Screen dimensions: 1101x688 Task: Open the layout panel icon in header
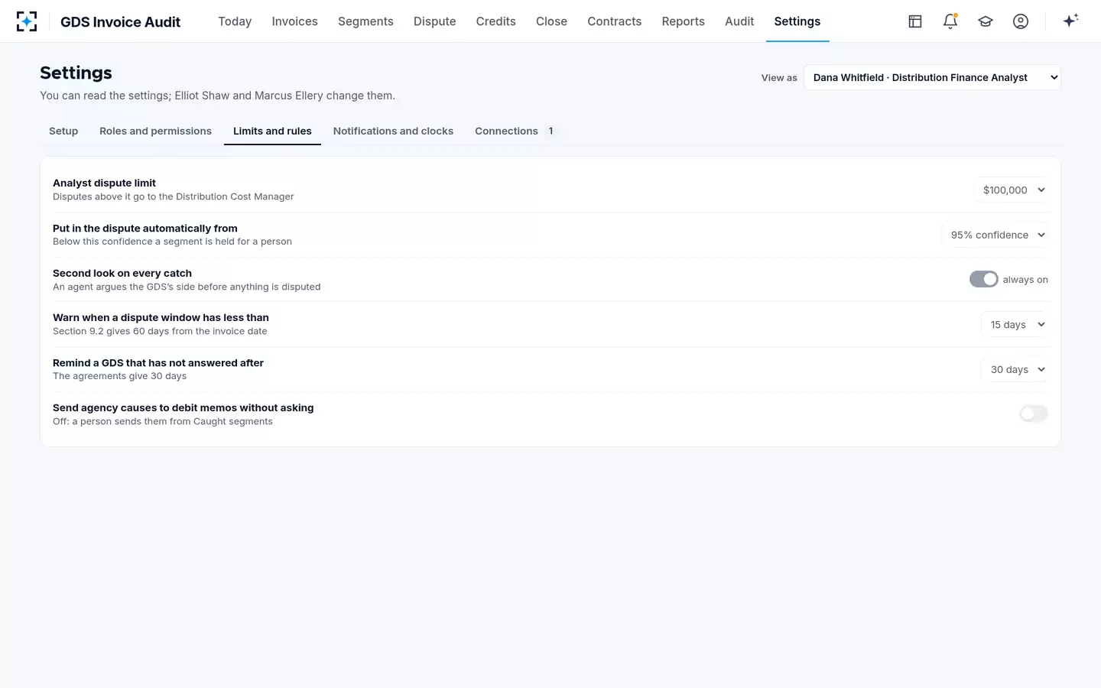(915, 21)
